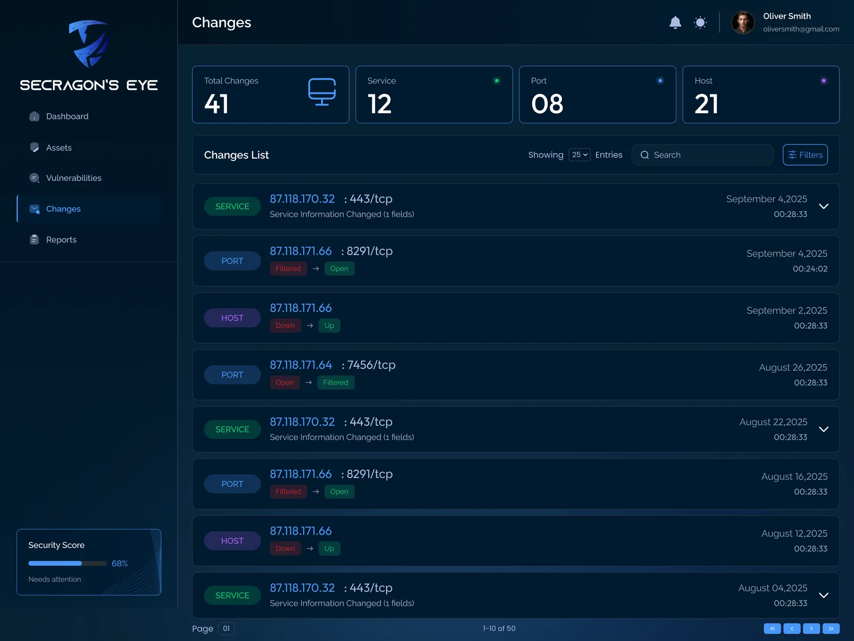854x641 pixels.
Task: Click the Secragon's Eye shield logo
Action: [89, 44]
